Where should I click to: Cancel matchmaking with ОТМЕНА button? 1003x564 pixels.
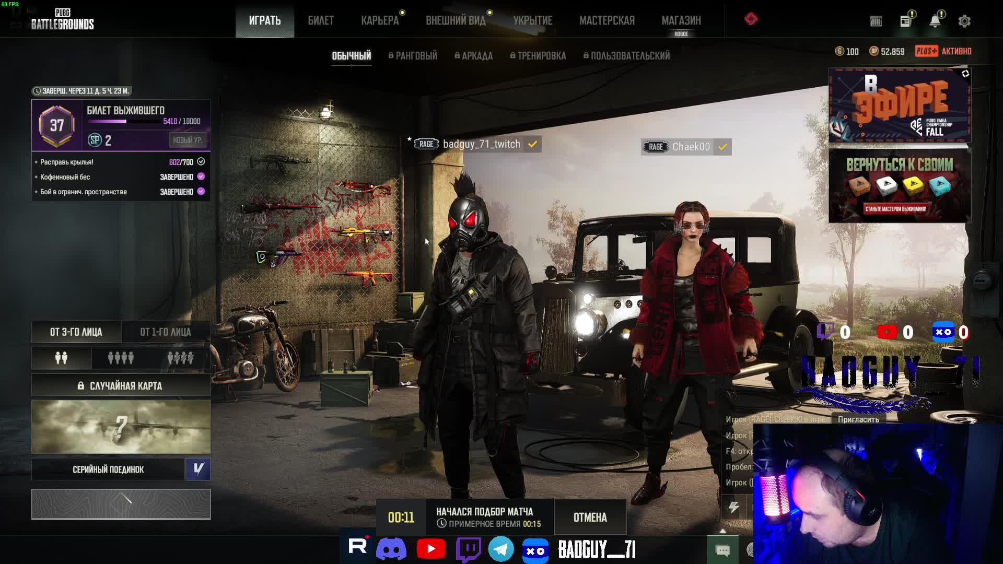pos(590,518)
